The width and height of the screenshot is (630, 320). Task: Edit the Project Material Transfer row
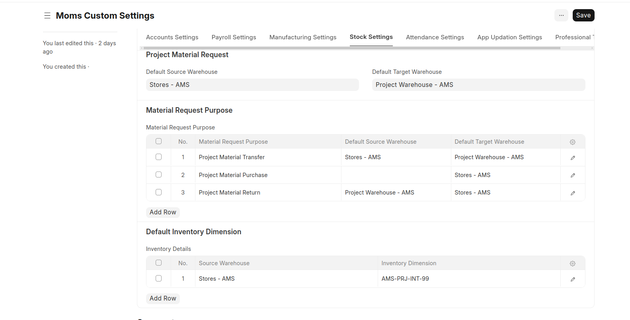pyautogui.click(x=572, y=158)
